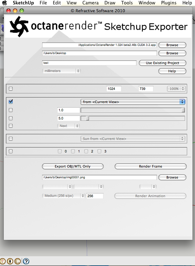Click the Render Animation button
The width and height of the screenshot is (195, 266).
(x=150, y=196)
